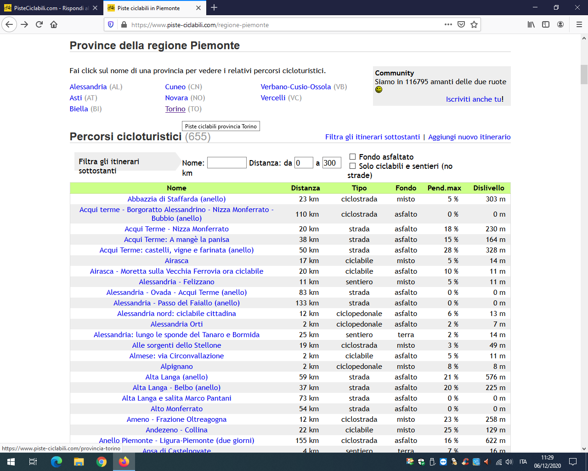
Task: Enable Fondo asfaltato checkbox
Action: 353,157
